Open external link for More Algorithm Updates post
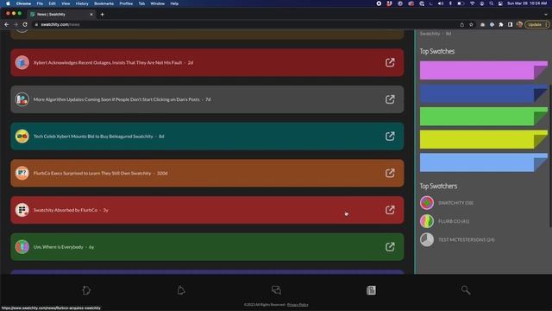This screenshot has width=552, height=311. (390, 99)
